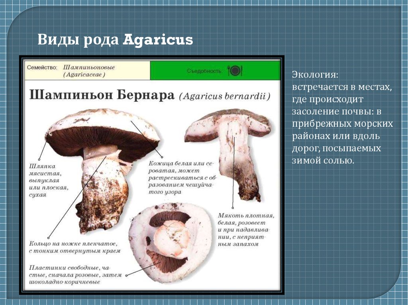Viewport: 408px width, 305px height.
Task: Click the 'Мякоть плотная, белая' caption
Action: [246, 230]
